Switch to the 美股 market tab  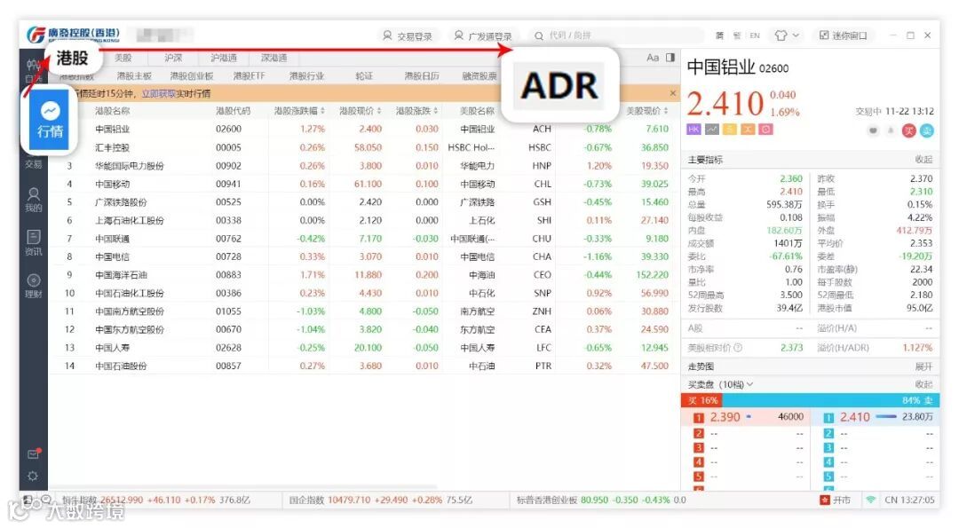[123, 58]
